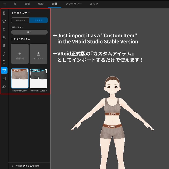Open the アクセサリー accessories tab
The width and height of the screenshot is (169, 169).
coord(74,4)
